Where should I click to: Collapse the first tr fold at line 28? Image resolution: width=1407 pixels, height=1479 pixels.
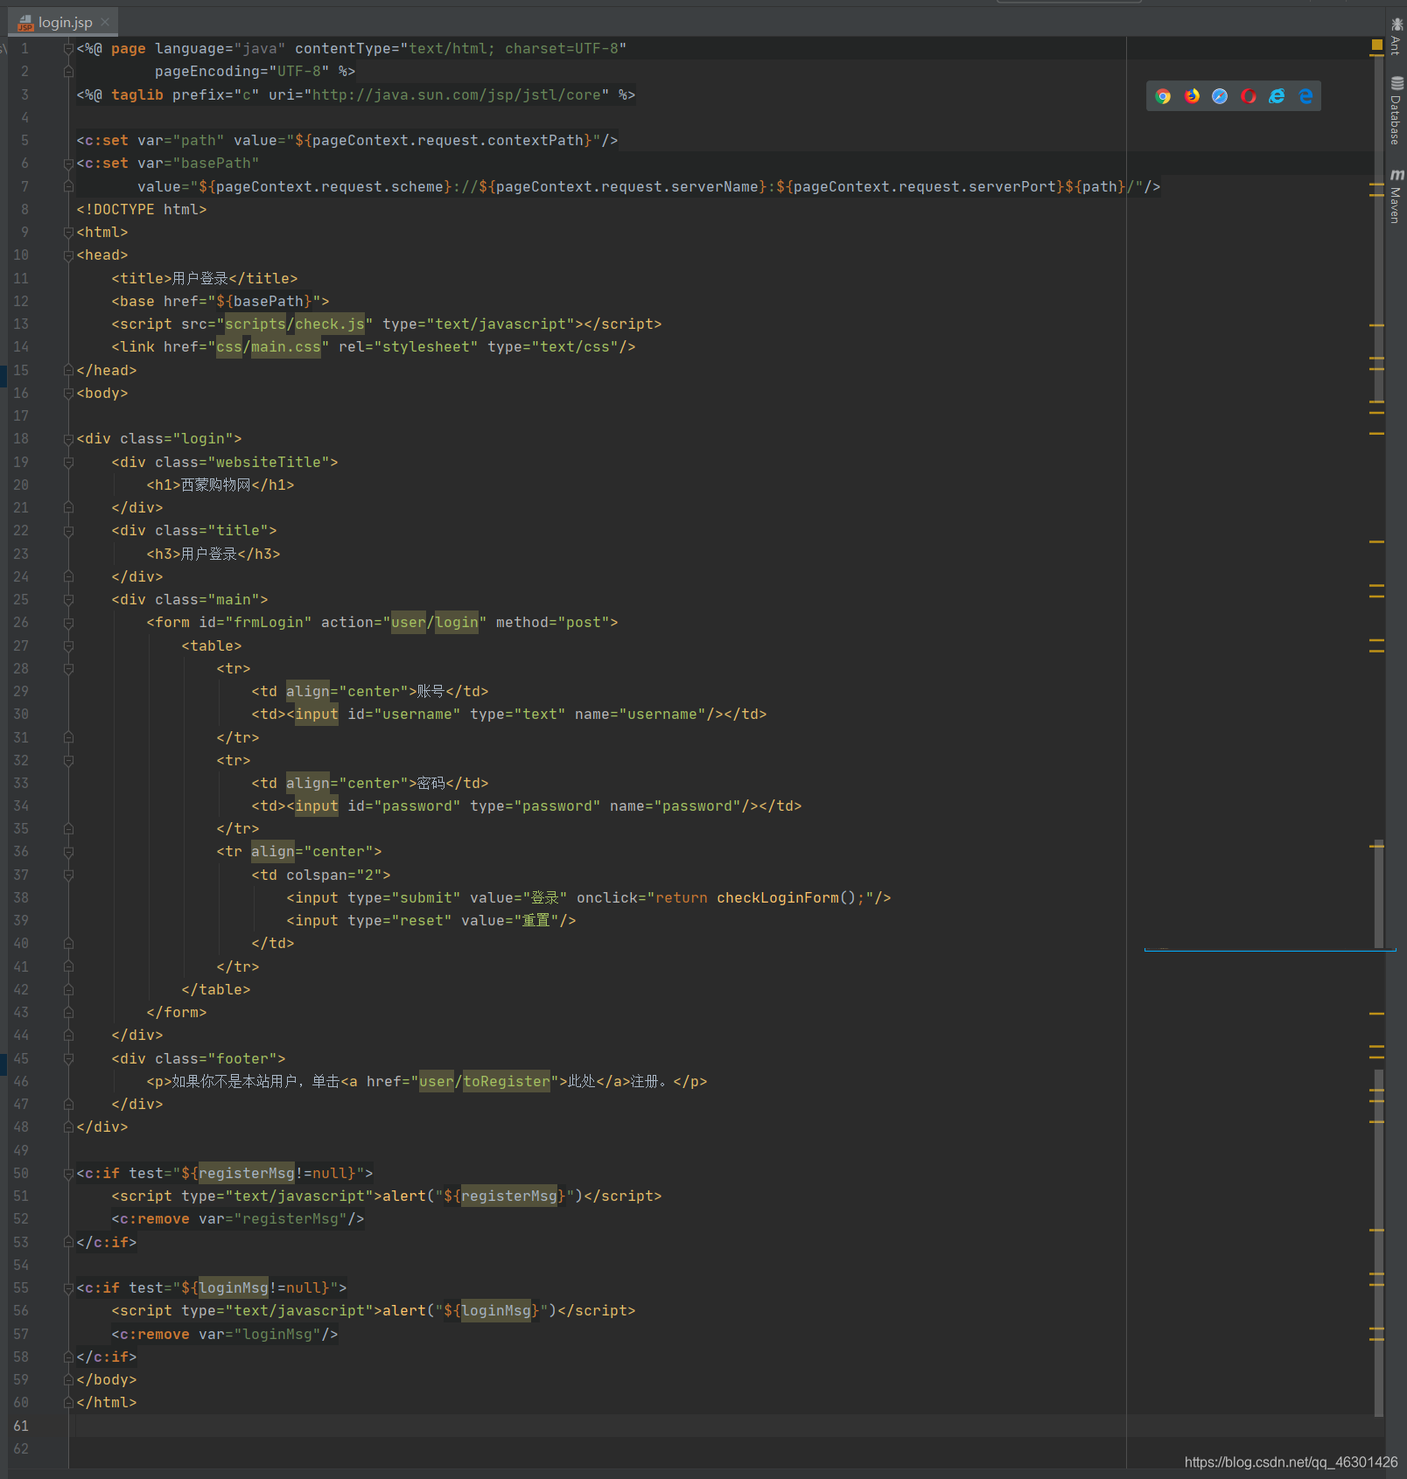pos(68,669)
